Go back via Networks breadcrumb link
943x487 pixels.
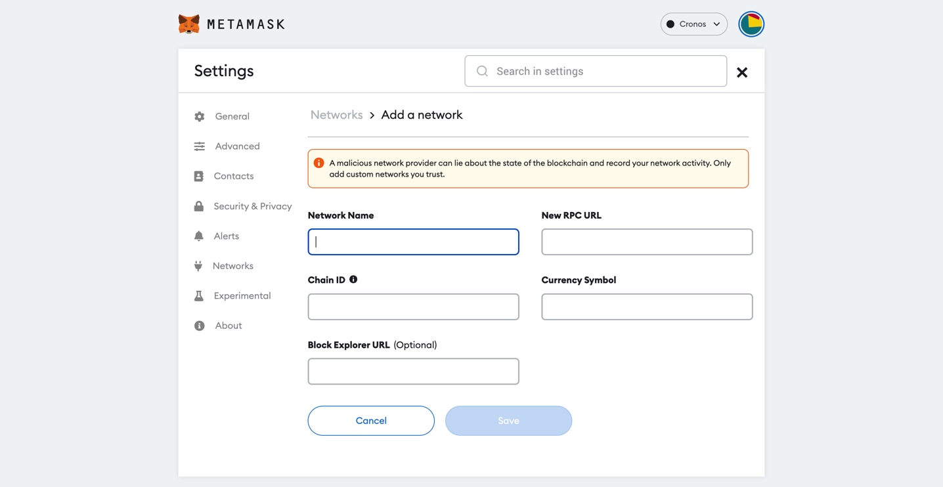click(x=337, y=115)
